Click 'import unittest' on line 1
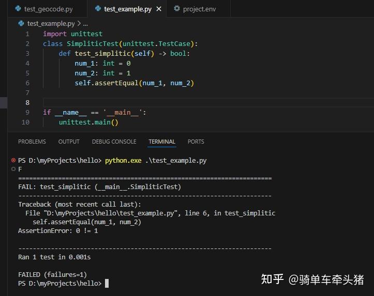This screenshot has height=296, width=374. pyautogui.click(x=73, y=34)
